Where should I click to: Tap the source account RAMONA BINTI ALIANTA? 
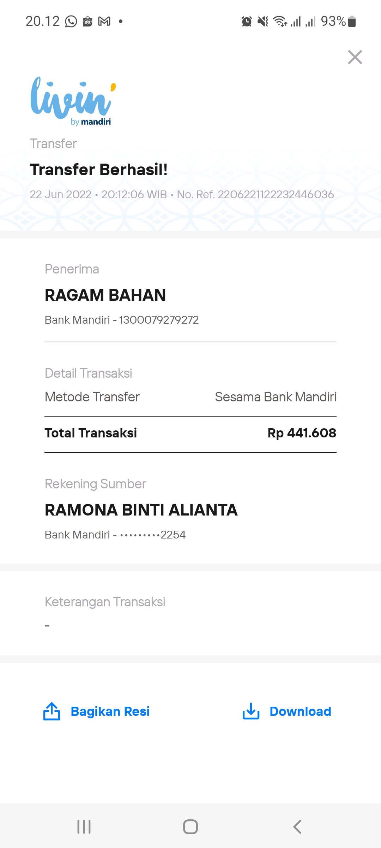141,510
